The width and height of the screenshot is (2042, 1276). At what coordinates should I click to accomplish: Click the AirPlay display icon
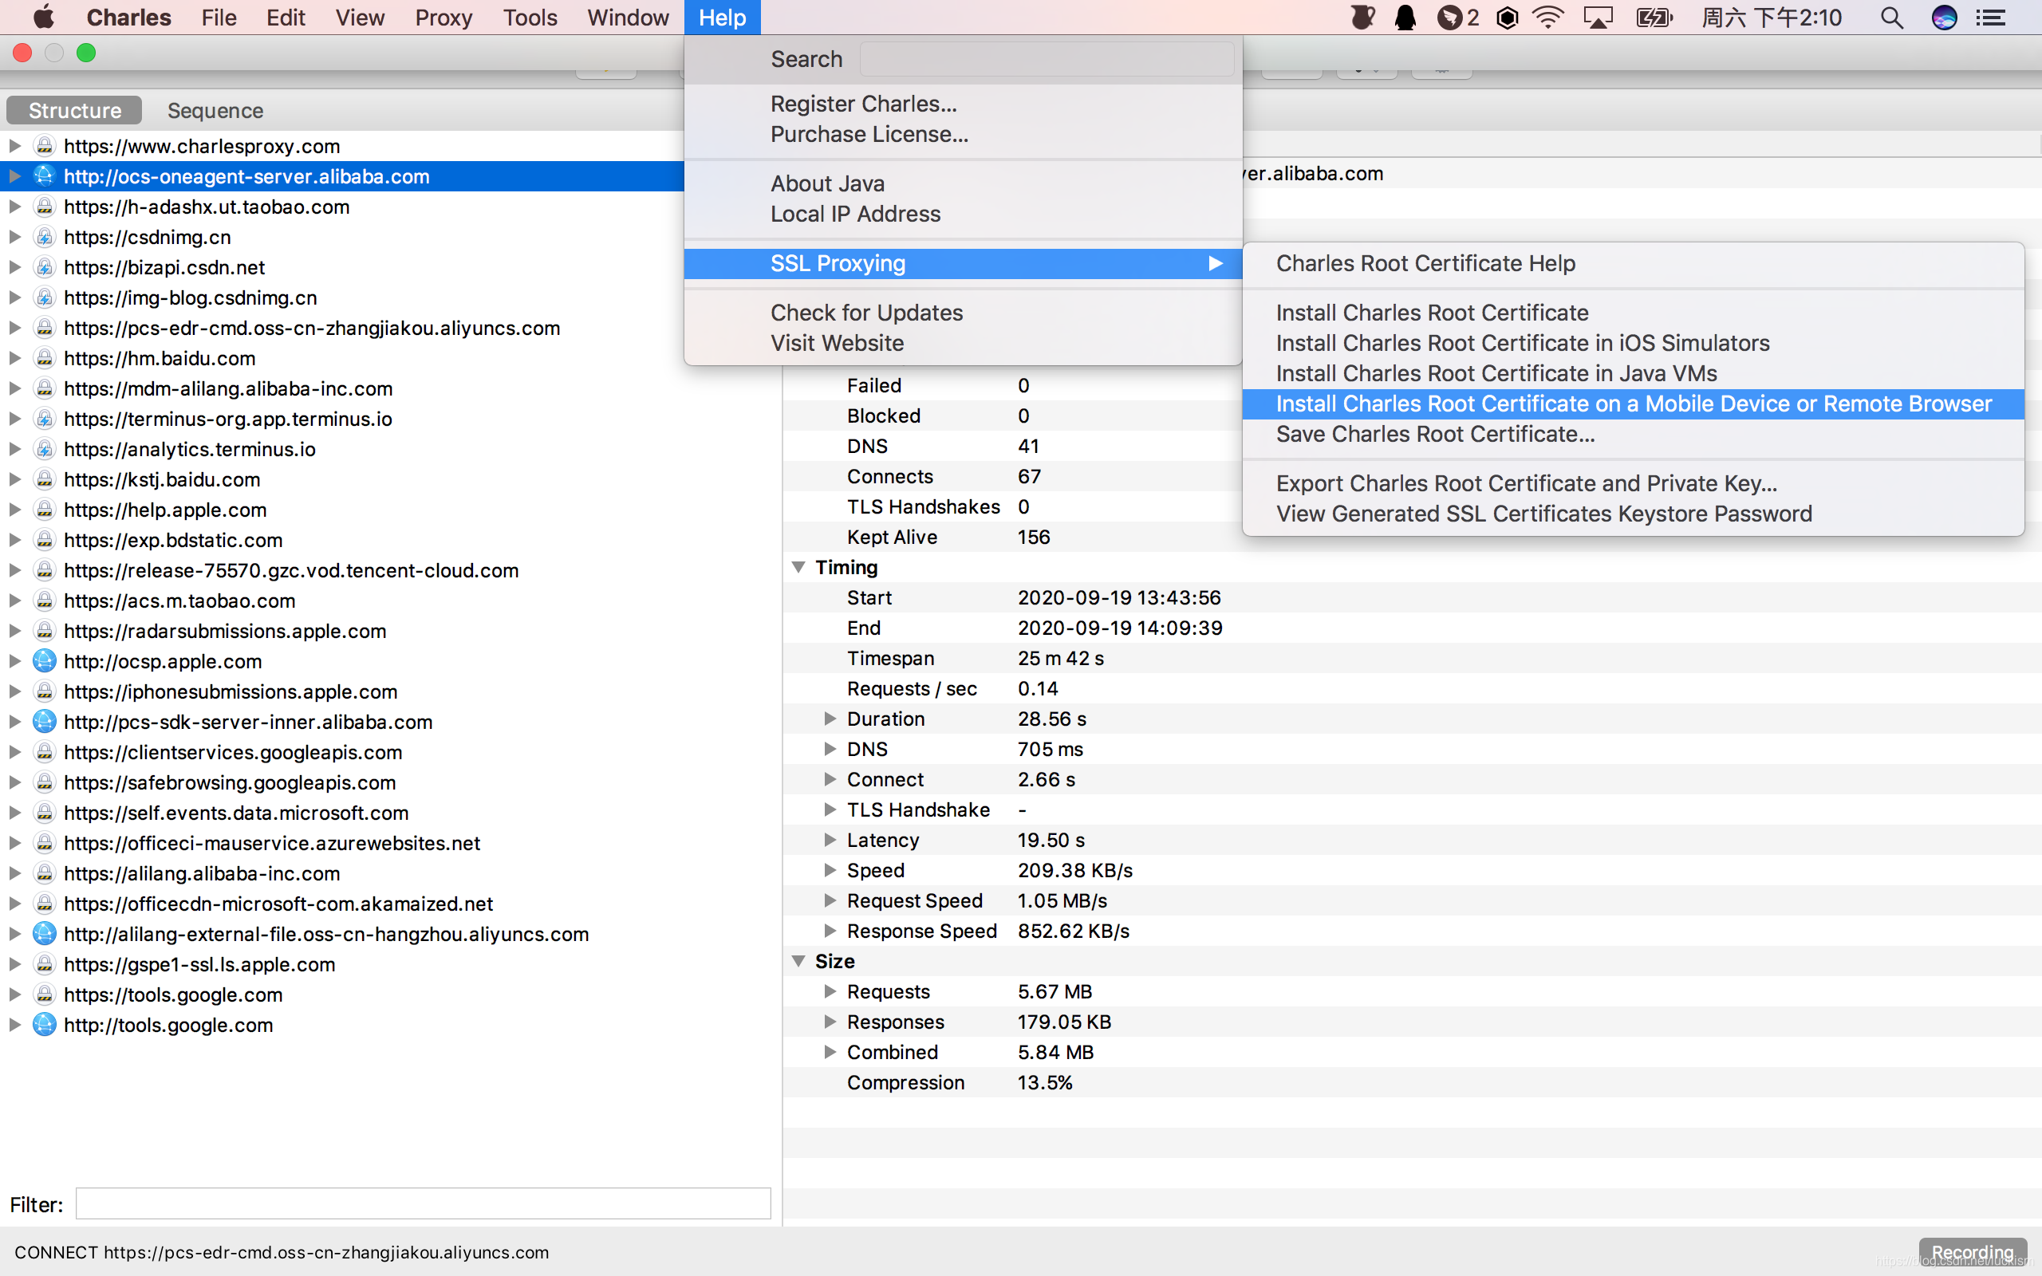pyautogui.click(x=1599, y=17)
